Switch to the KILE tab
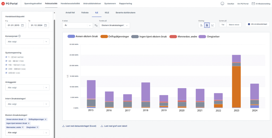Screen dimensions: 272x138 point(107,12)
